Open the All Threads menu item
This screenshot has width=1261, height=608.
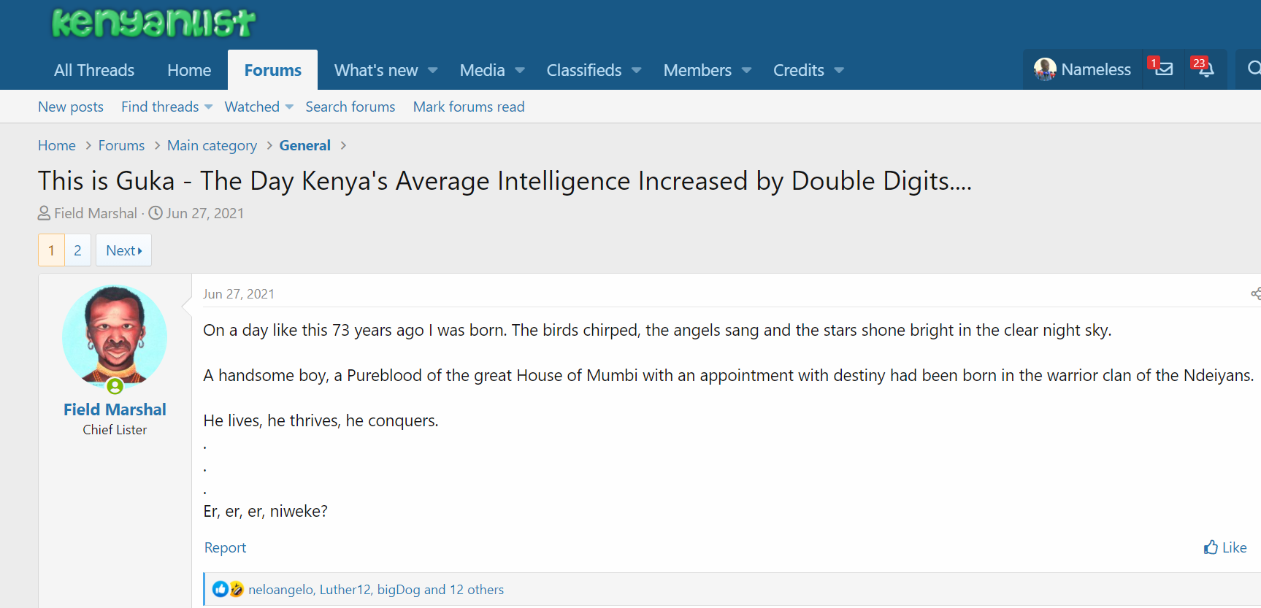94,70
